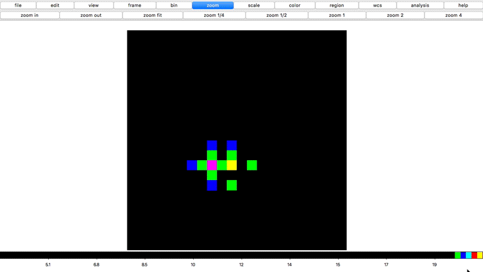Select the scale button

point(254,5)
